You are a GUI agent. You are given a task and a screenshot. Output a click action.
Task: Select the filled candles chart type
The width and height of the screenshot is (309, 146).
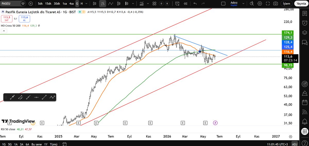(126, 4)
